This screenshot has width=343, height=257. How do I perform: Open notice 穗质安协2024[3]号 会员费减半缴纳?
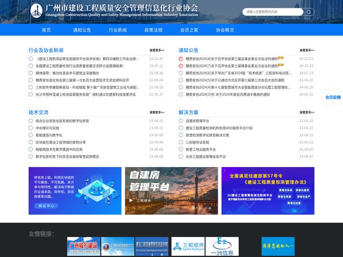(x=228, y=94)
